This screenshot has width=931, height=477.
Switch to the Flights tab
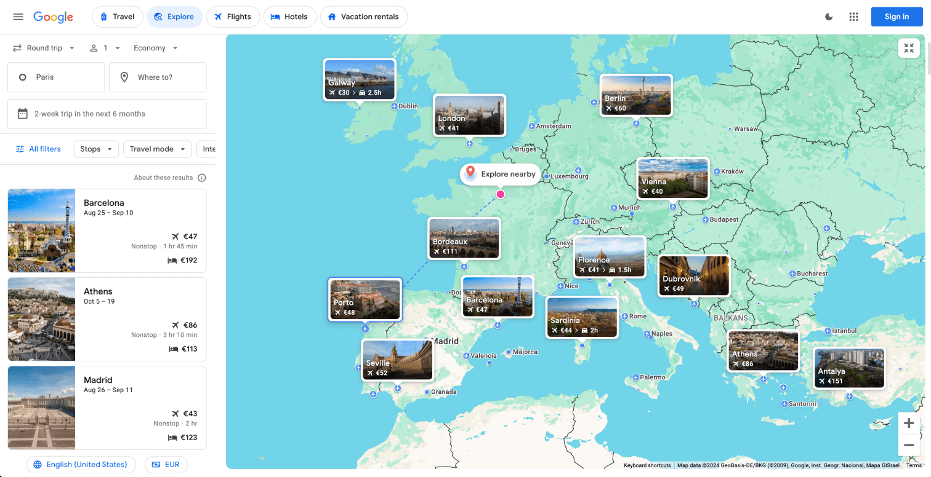coord(233,17)
